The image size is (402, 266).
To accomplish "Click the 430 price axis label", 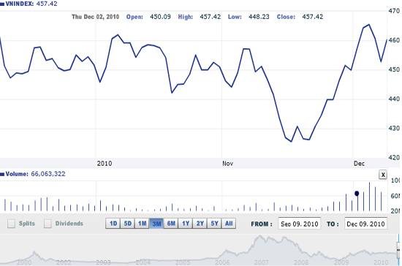I will point(394,128).
